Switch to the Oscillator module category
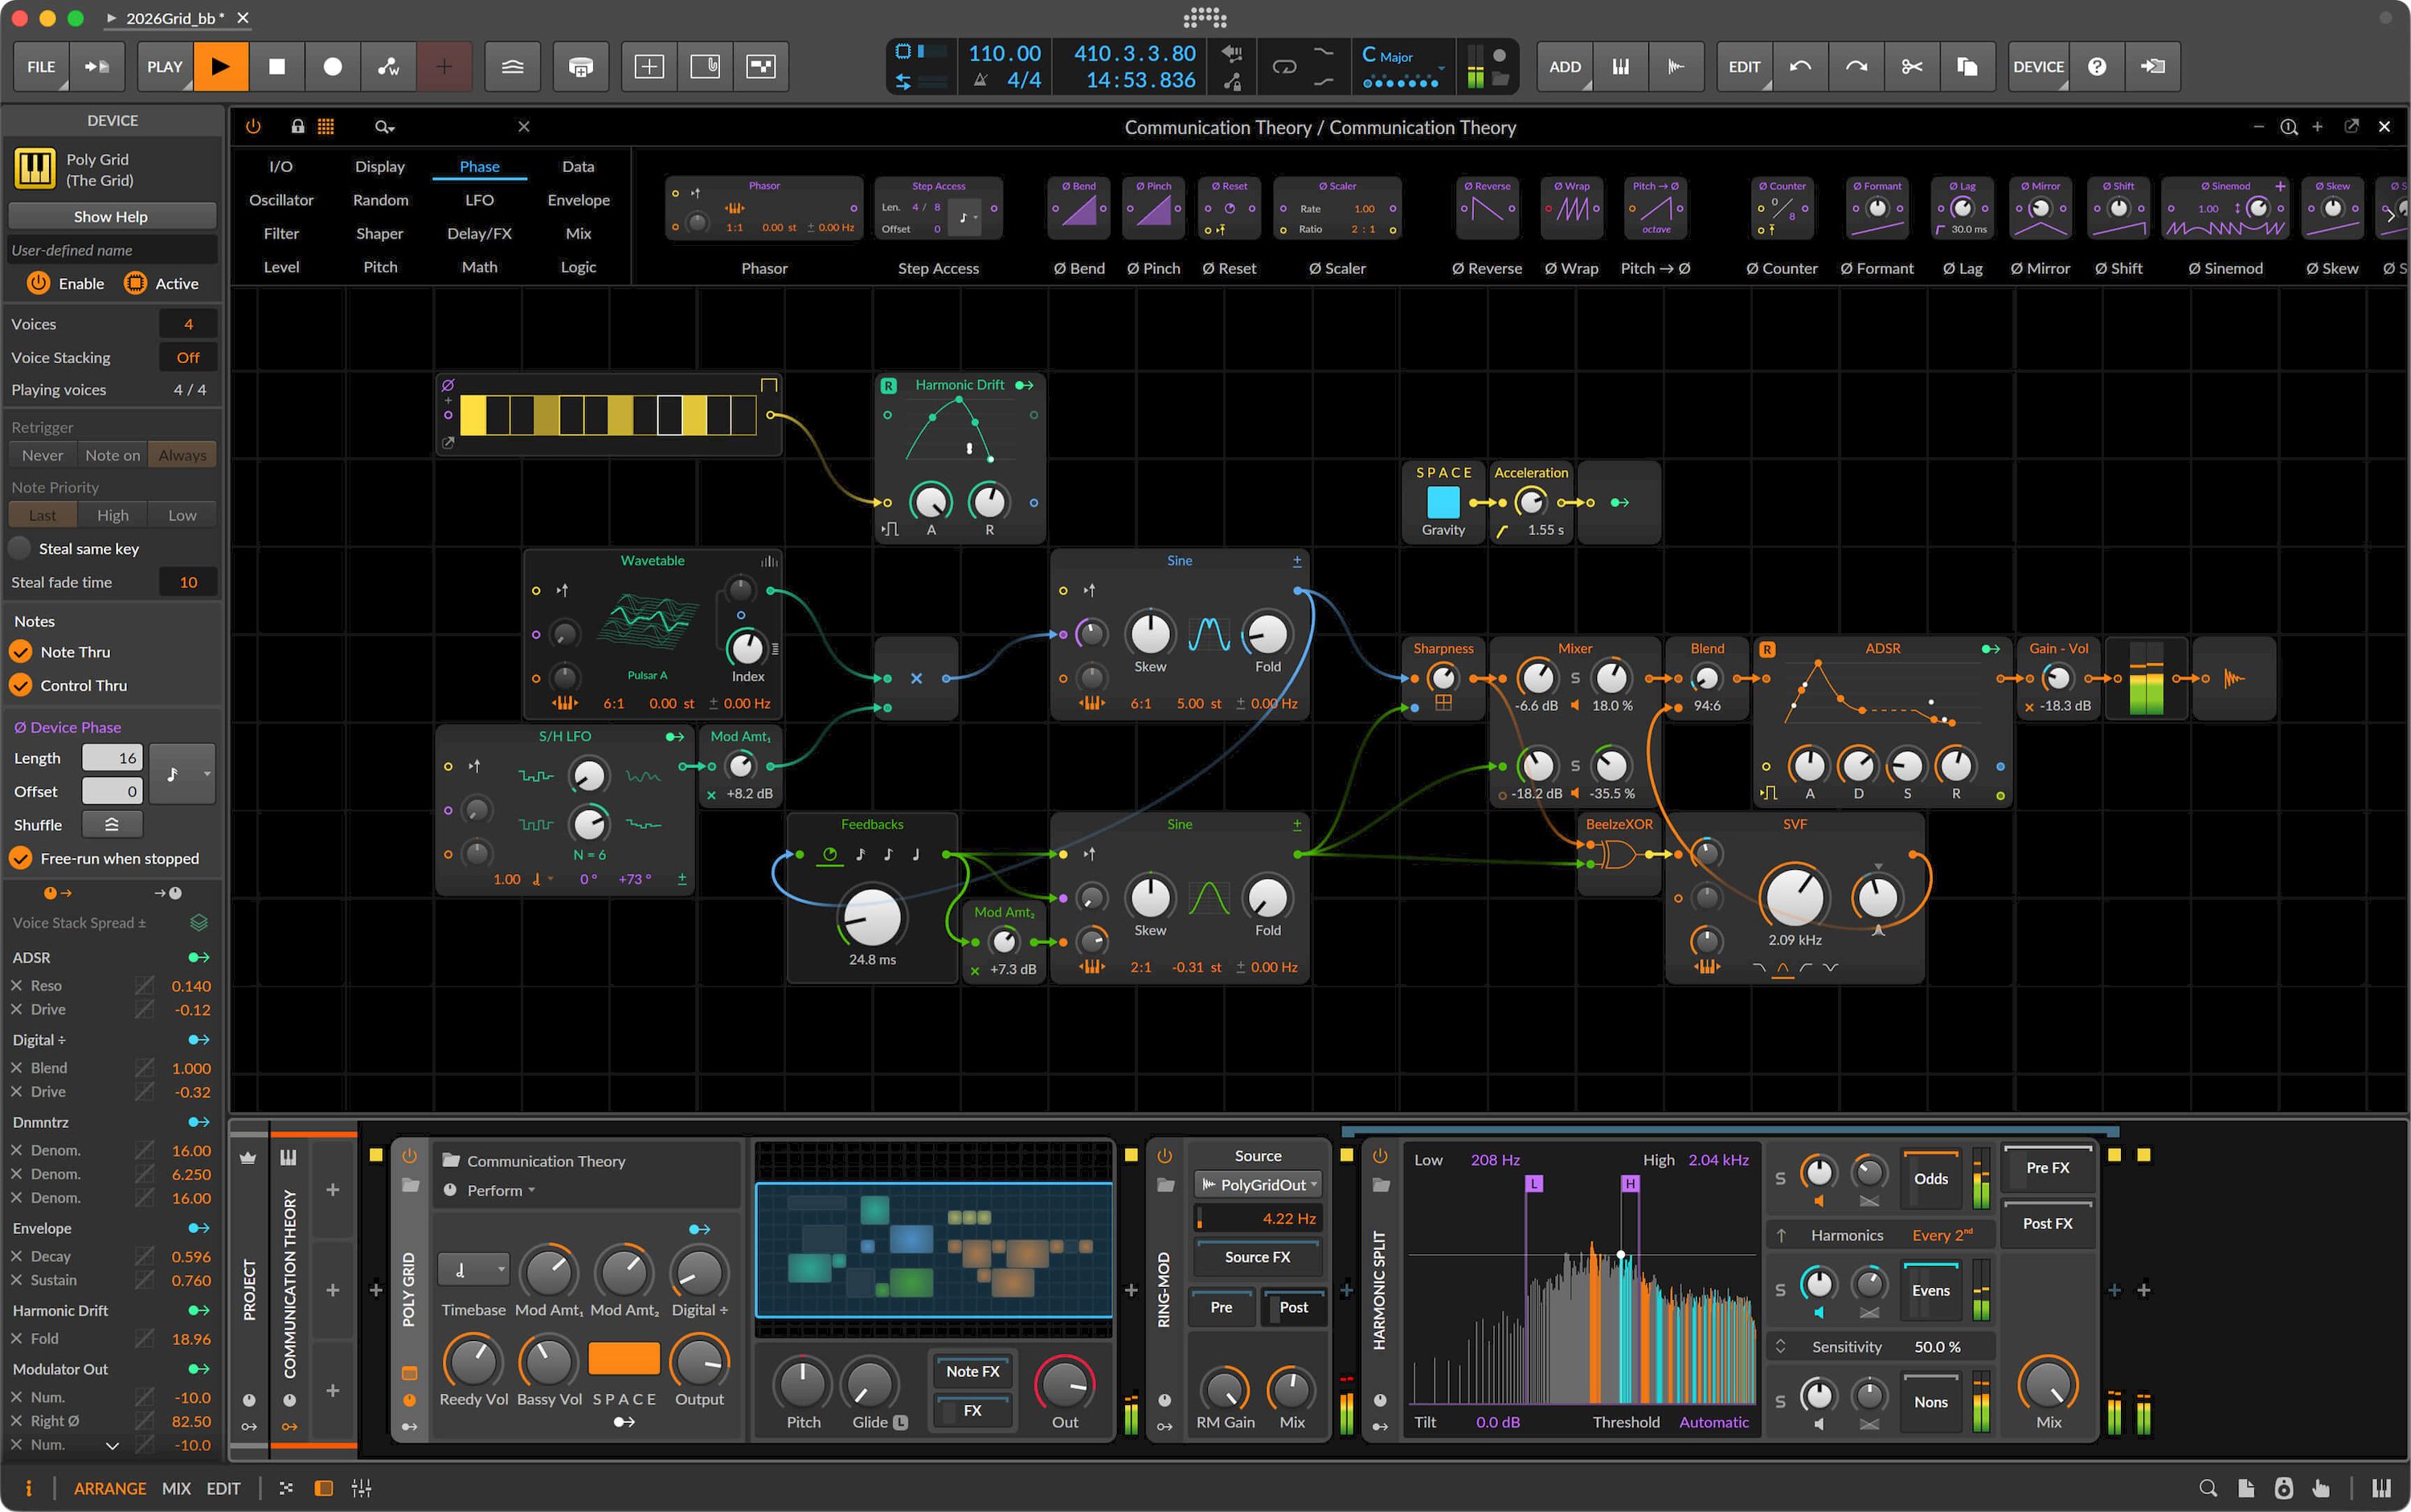 281,200
